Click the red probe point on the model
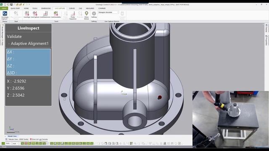The height and width of the screenshot is (151, 269). (x=160, y=97)
